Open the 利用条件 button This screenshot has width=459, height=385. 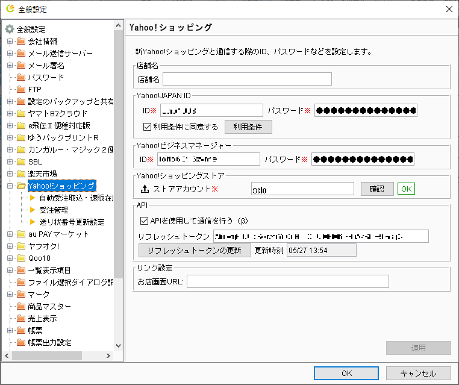tap(248, 127)
